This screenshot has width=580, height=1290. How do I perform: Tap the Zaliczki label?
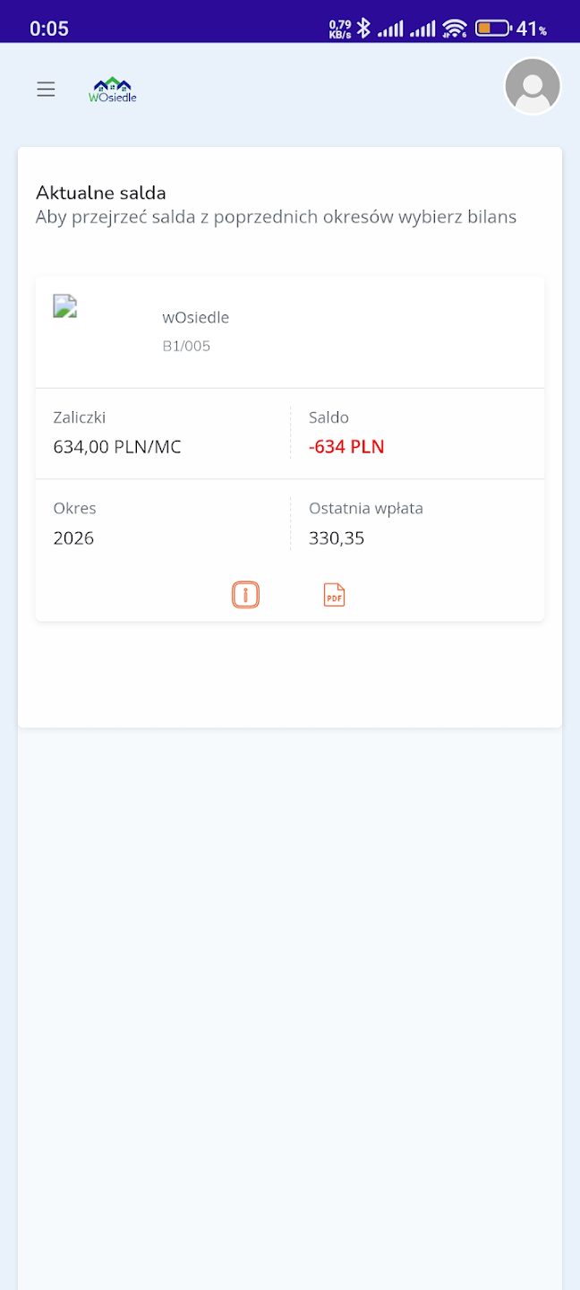click(80, 417)
